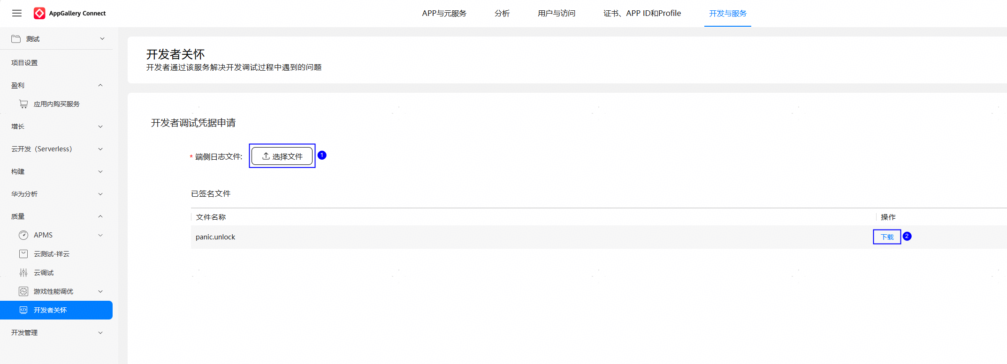Expand the 华为分析 section

coord(100,194)
